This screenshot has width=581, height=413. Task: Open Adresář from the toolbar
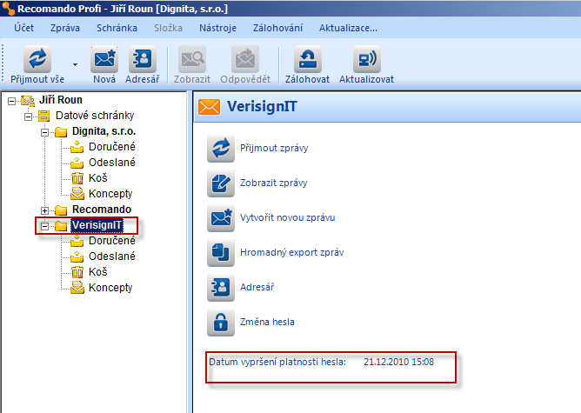click(x=141, y=59)
